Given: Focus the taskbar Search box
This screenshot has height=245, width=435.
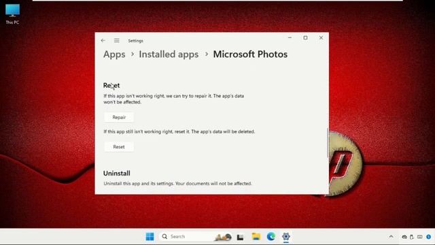Looking at the screenshot, I should (196, 237).
